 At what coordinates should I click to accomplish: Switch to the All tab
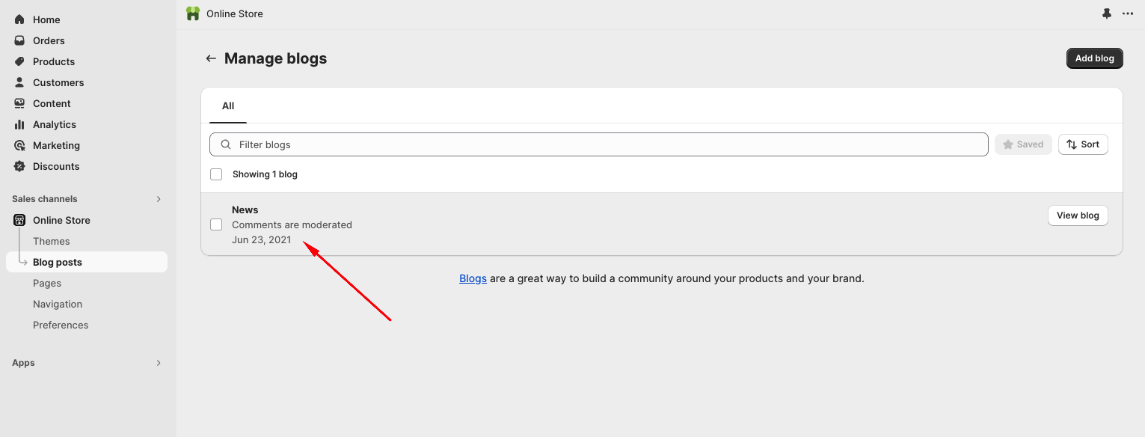pos(227,106)
